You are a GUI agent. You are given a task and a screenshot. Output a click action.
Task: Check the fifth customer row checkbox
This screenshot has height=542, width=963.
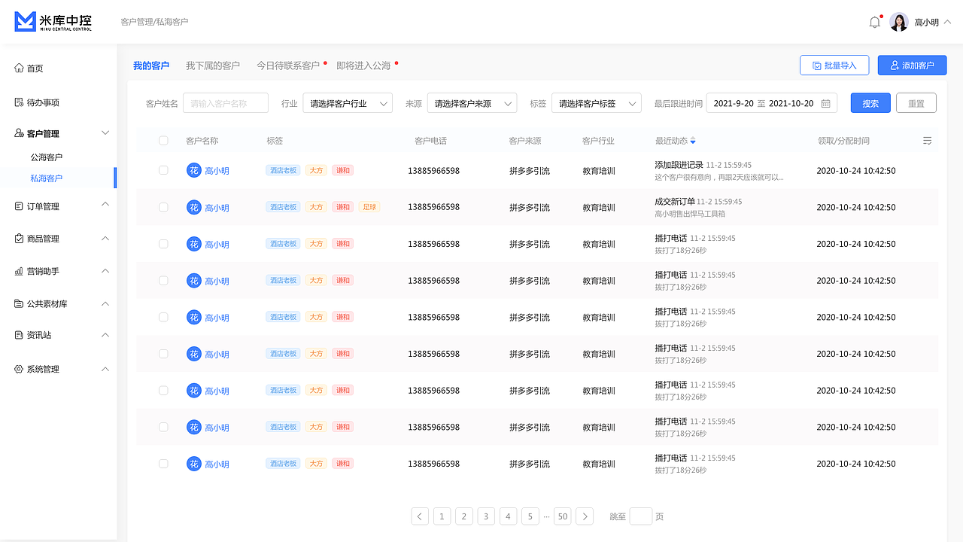pyautogui.click(x=163, y=317)
